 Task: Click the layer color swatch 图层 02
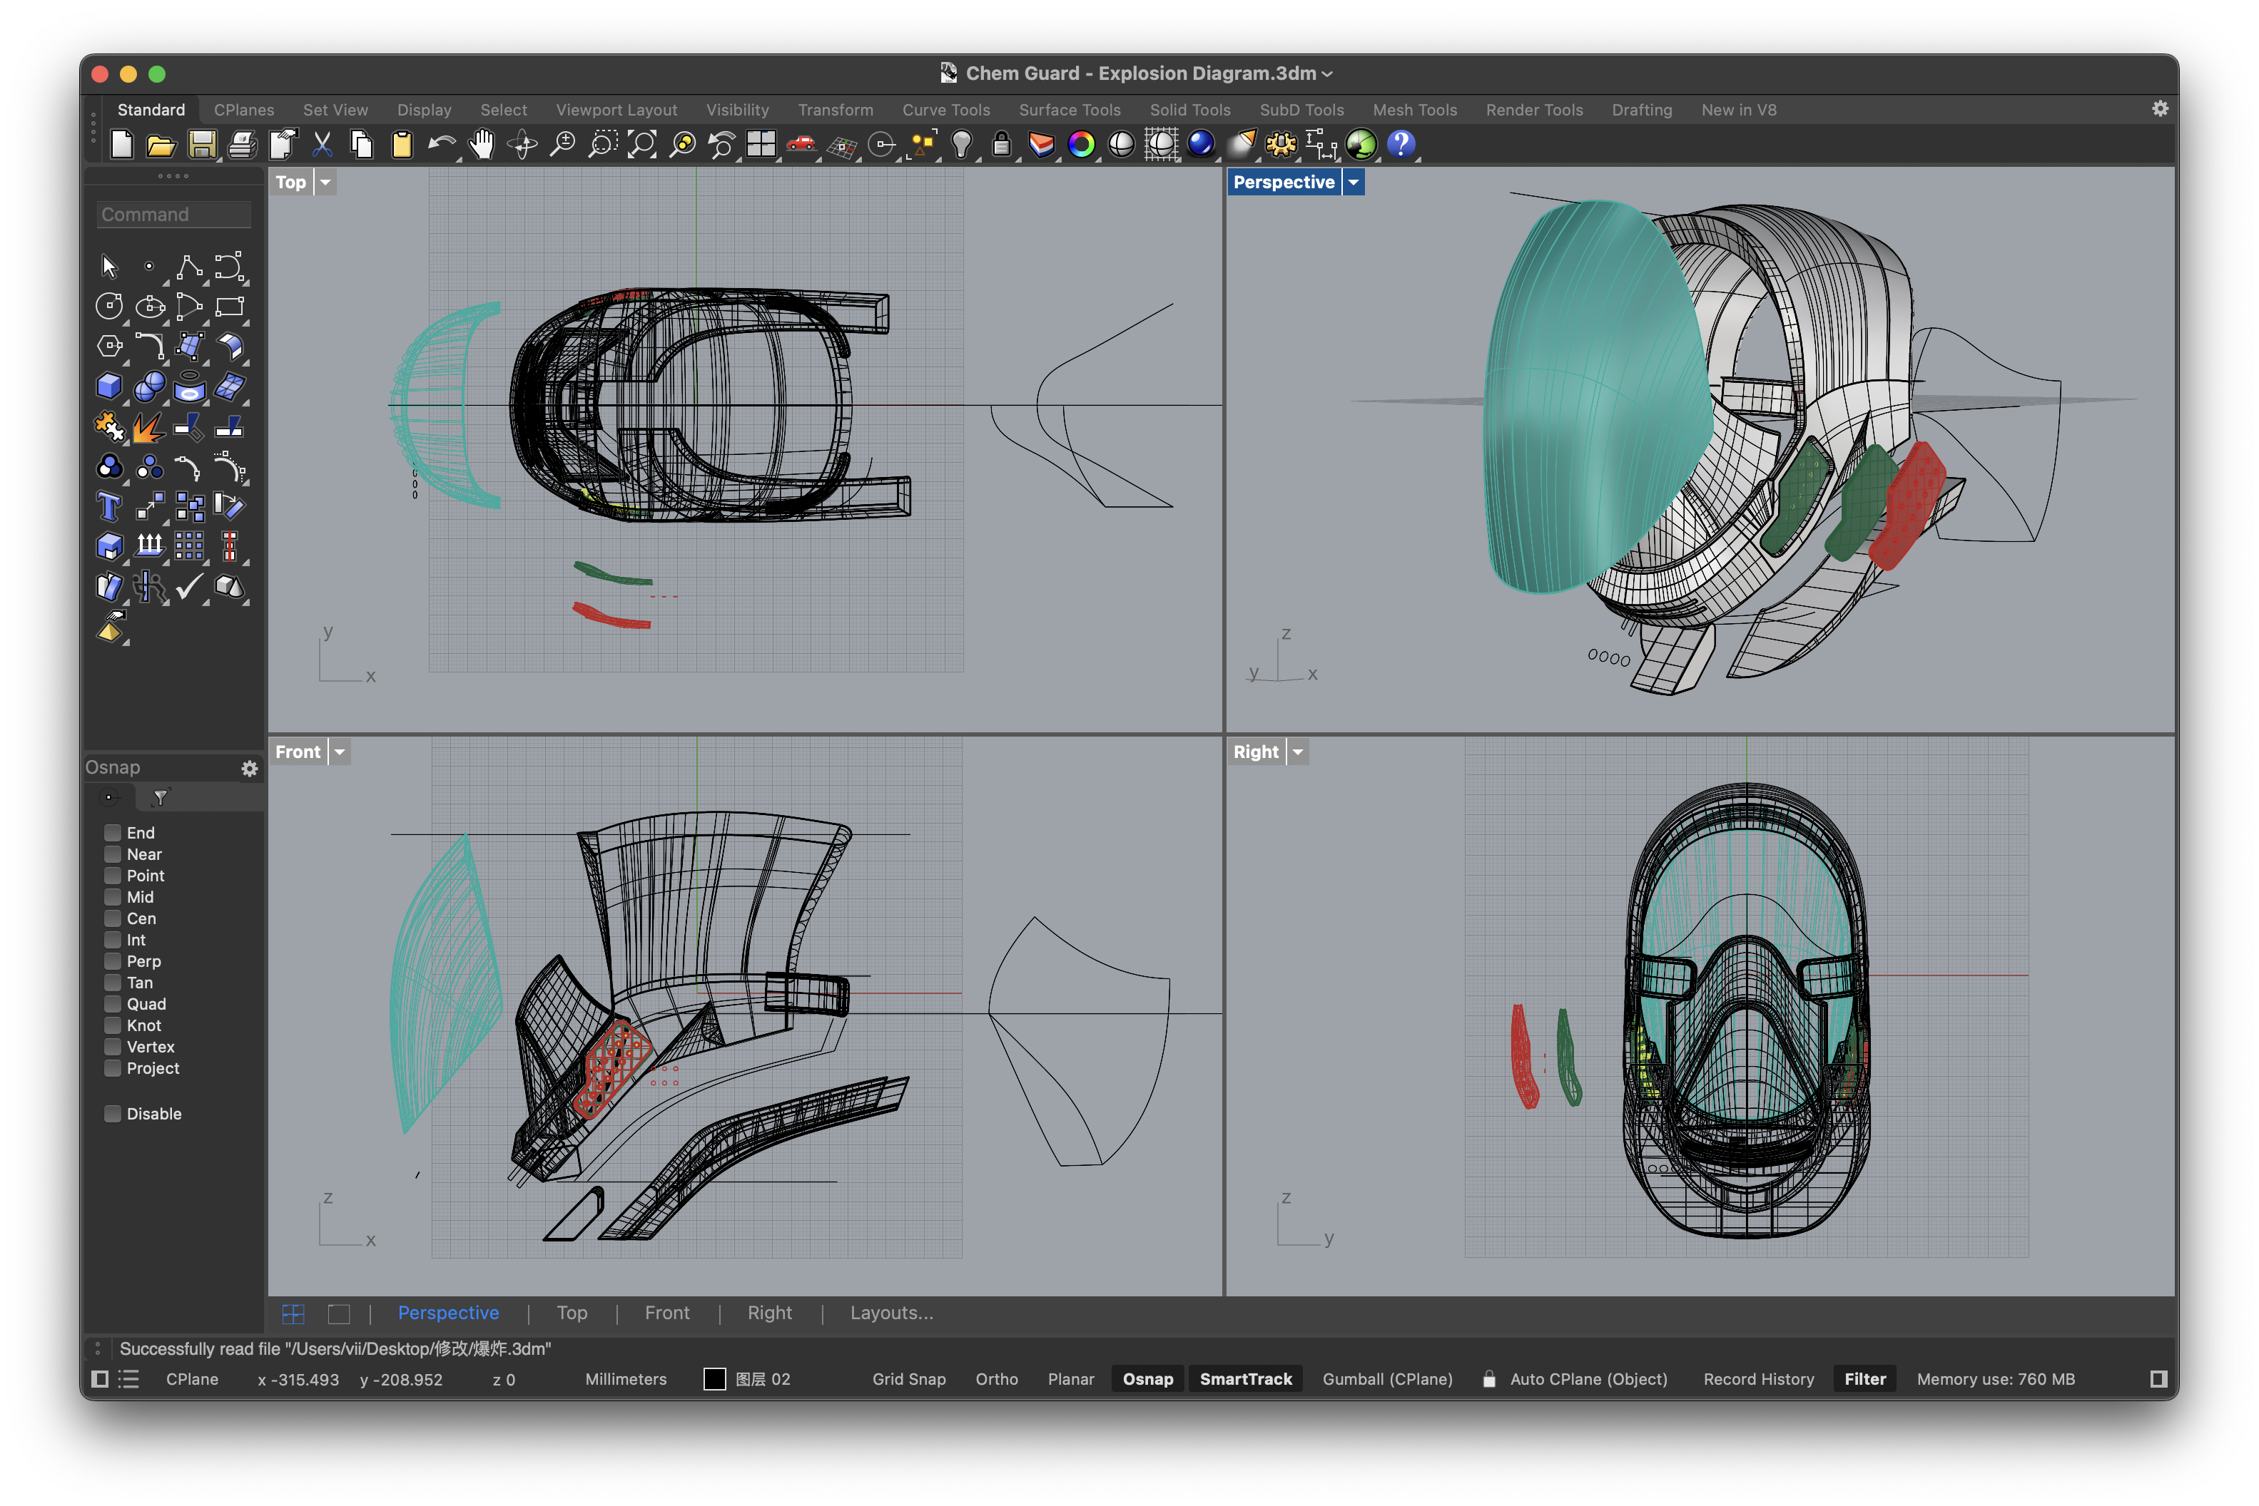tap(715, 1379)
